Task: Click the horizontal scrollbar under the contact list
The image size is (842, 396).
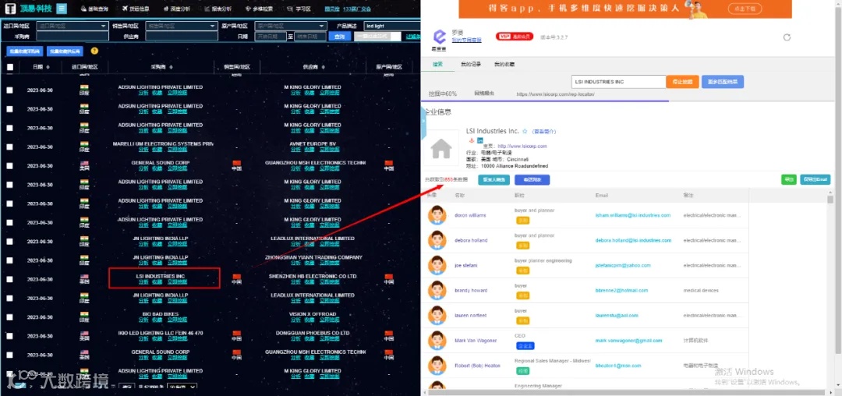Action: tap(625, 393)
